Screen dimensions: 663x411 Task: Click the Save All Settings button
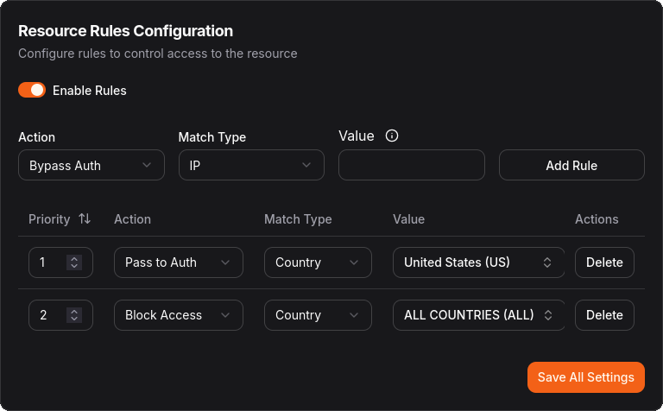coord(585,377)
